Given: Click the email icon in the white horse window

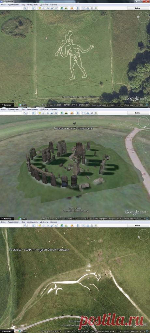Looking at the screenshot, I should click(x=83, y=225).
